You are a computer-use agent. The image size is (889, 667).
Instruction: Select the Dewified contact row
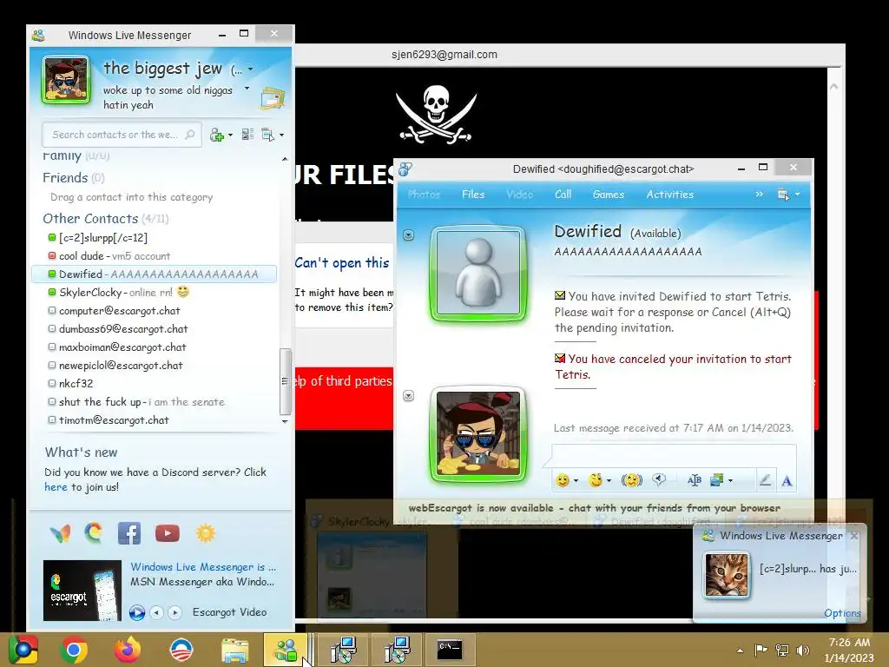155,274
